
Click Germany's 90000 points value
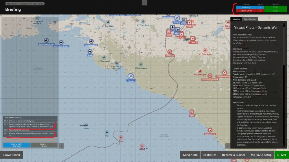(275, 7)
